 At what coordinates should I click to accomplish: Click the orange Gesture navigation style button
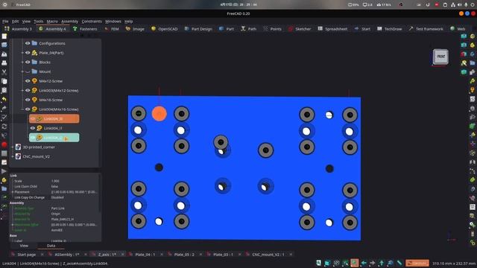pyautogui.click(x=417, y=263)
